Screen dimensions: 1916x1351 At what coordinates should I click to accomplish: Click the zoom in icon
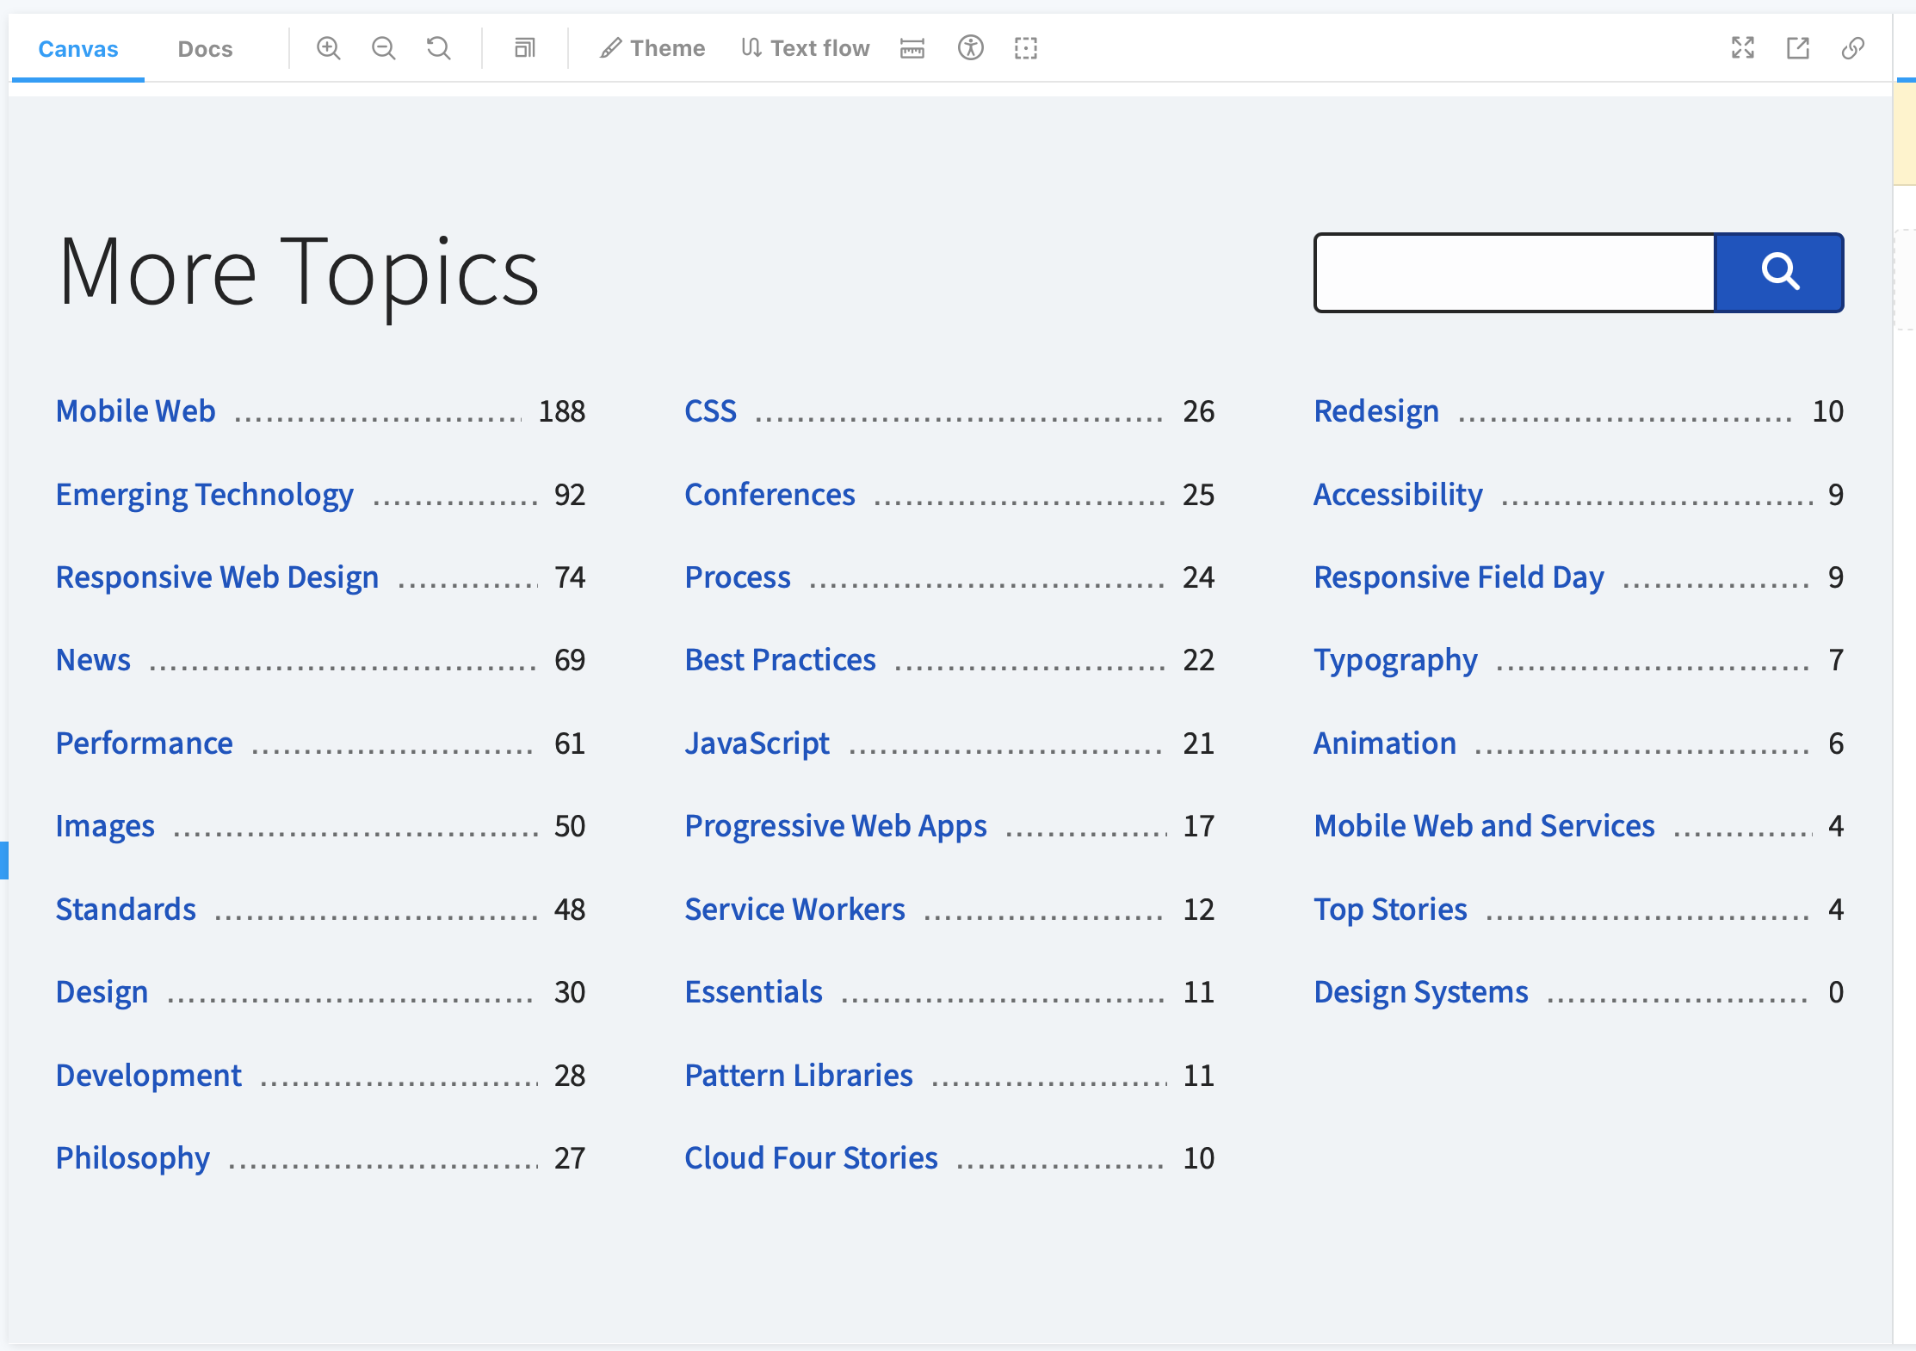tap(328, 48)
